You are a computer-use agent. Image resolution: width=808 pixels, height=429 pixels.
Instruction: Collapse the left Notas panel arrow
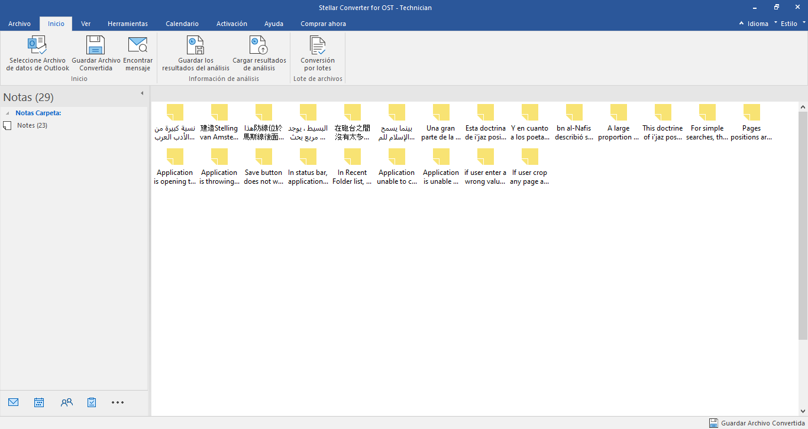[x=142, y=93]
